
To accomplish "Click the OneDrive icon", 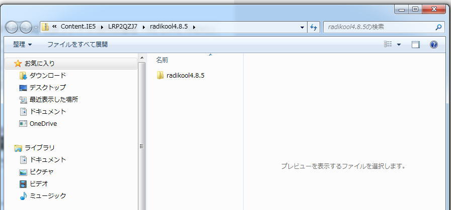I will click(x=23, y=123).
